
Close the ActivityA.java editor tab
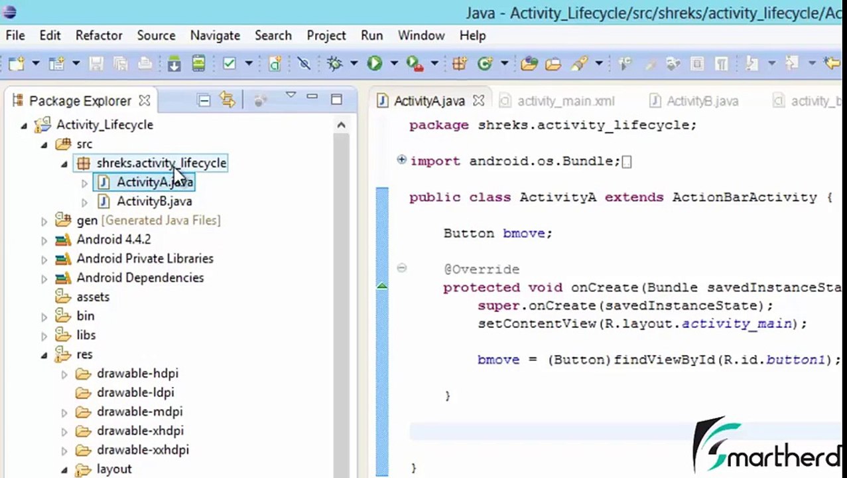click(x=478, y=101)
